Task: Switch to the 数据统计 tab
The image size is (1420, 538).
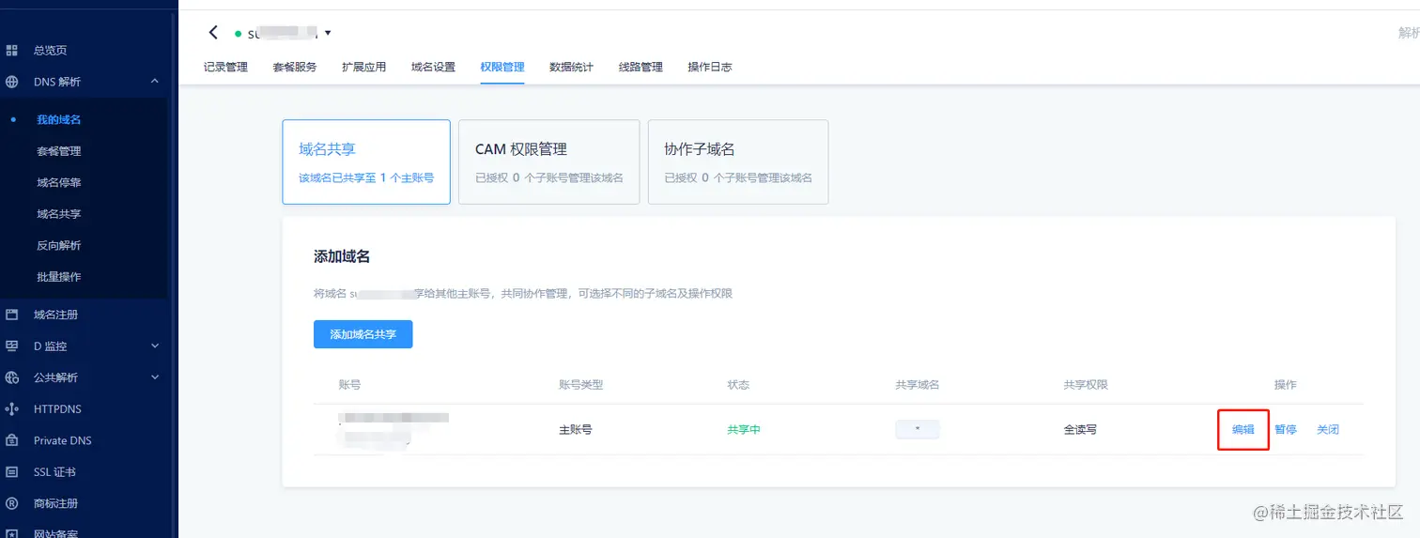Action: (571, 68)
